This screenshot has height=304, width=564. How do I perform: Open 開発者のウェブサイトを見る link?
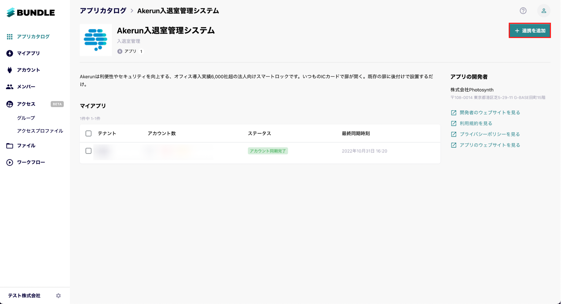tap(490, 113)
